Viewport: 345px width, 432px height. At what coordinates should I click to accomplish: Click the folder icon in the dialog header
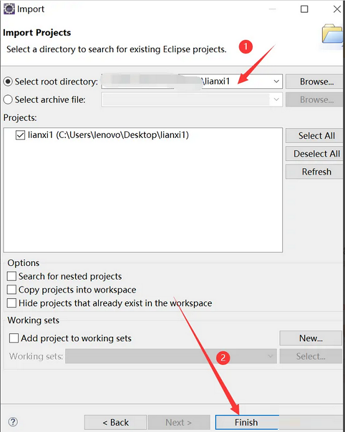point(333,34)
